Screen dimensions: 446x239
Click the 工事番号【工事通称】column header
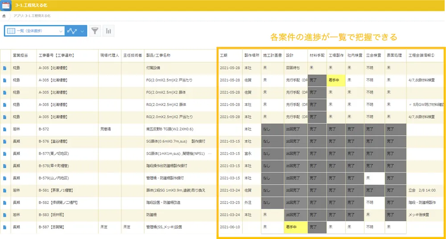pos(56,56)
